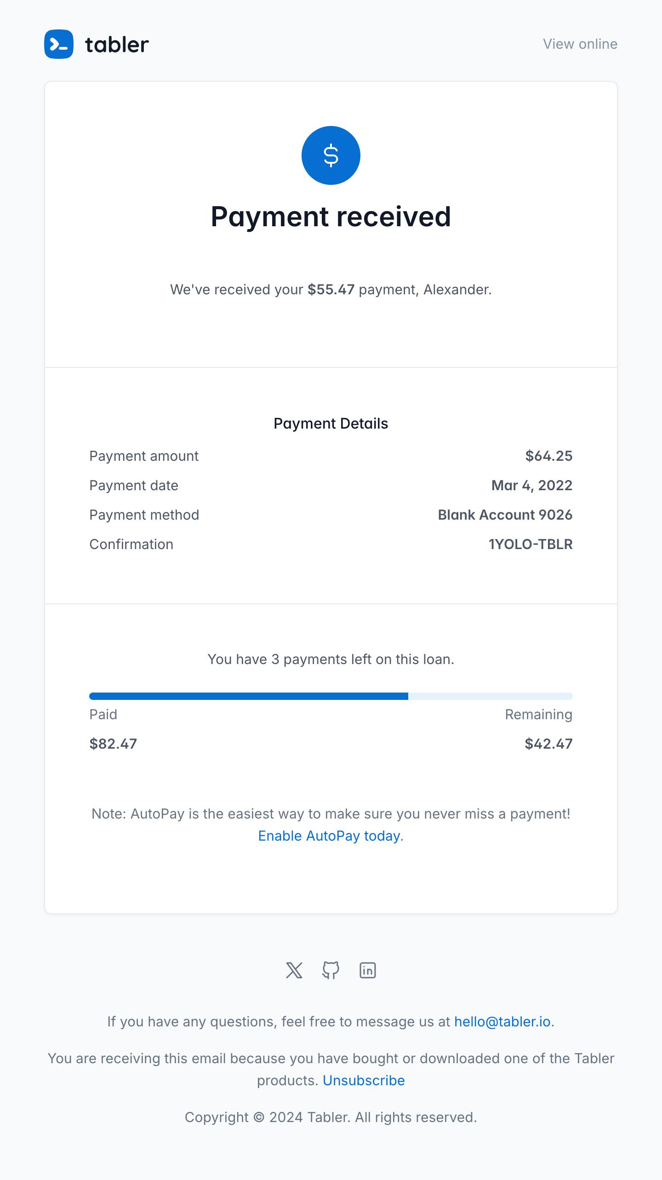The width and height of the screenshot is (662, 1180).
Task: Click the $64.25 payment amount value
Action: pos(549,456)
